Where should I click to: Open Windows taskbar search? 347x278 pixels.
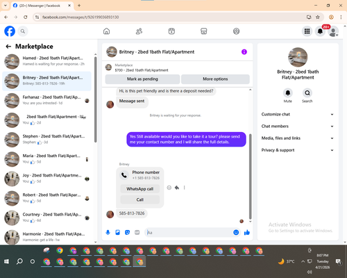[x=19, y=261]
